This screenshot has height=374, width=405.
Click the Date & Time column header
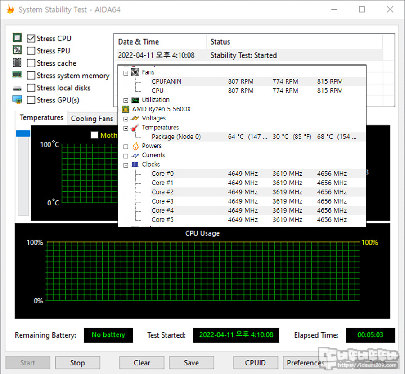[x=160, y=42]
